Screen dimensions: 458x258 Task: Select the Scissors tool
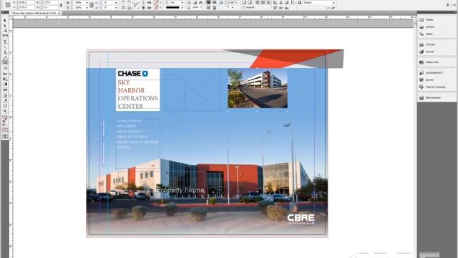(5, 74)
